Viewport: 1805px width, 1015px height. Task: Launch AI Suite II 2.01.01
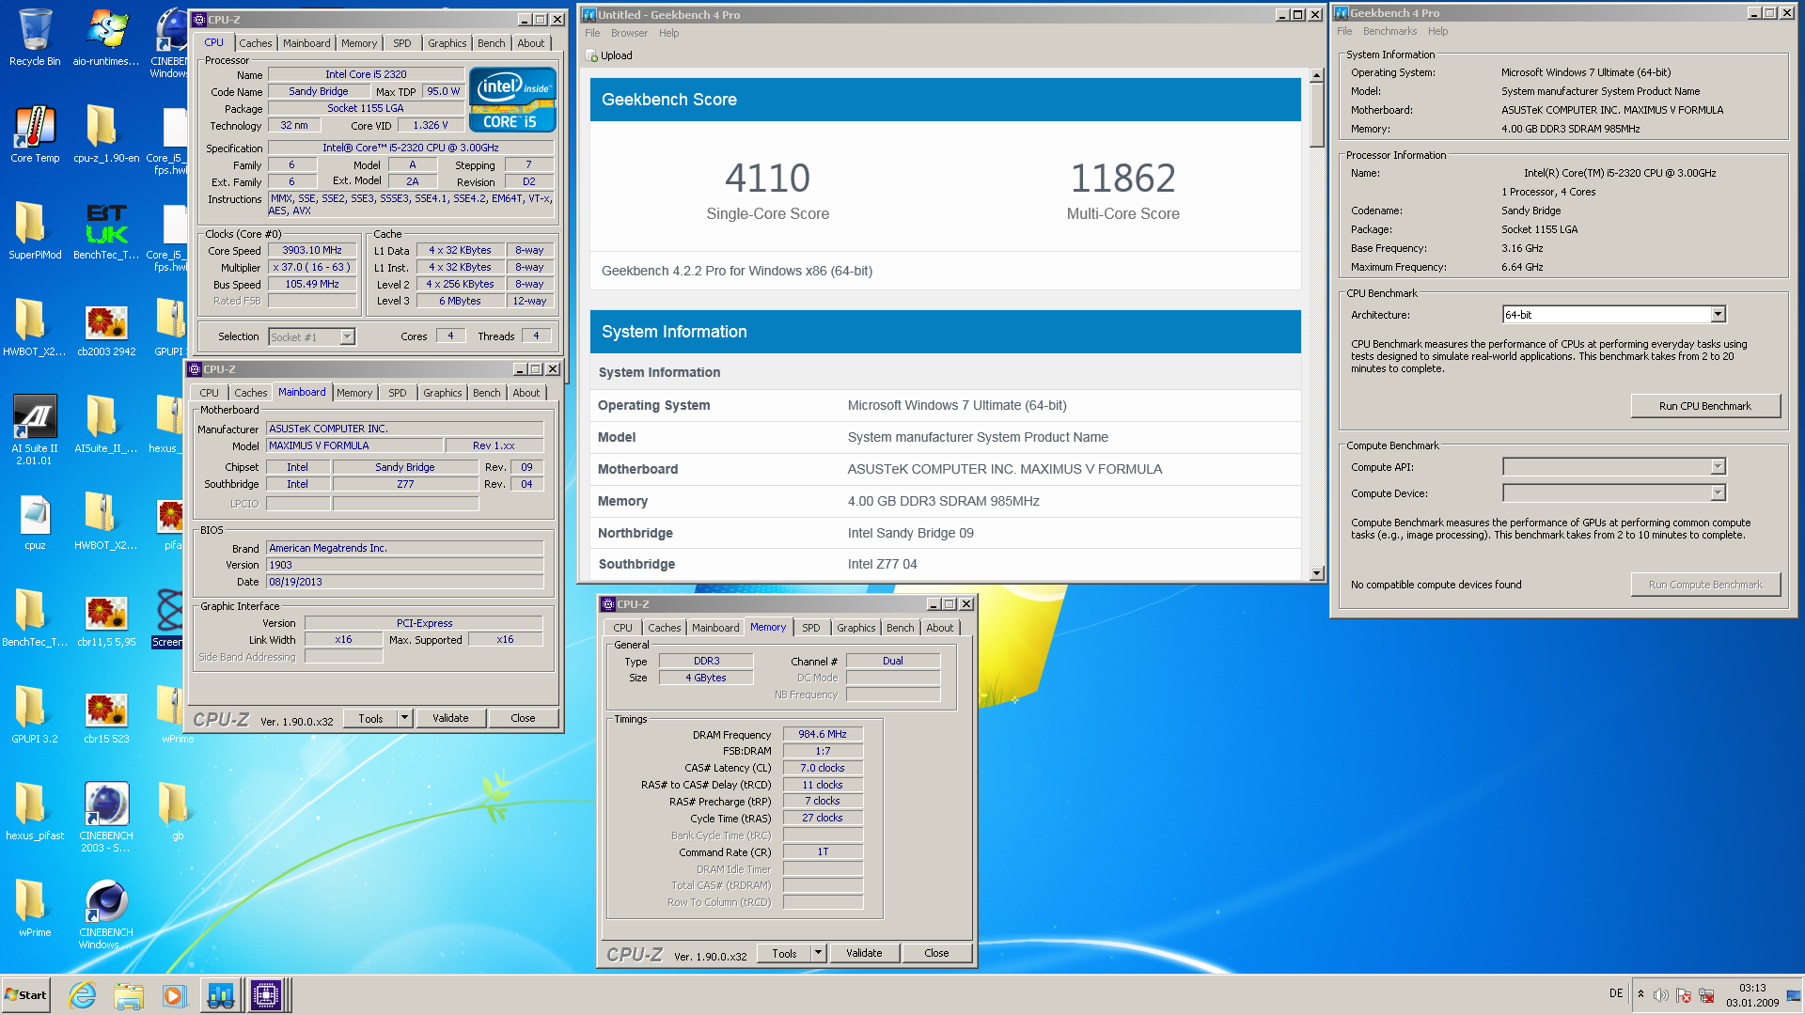35,430
